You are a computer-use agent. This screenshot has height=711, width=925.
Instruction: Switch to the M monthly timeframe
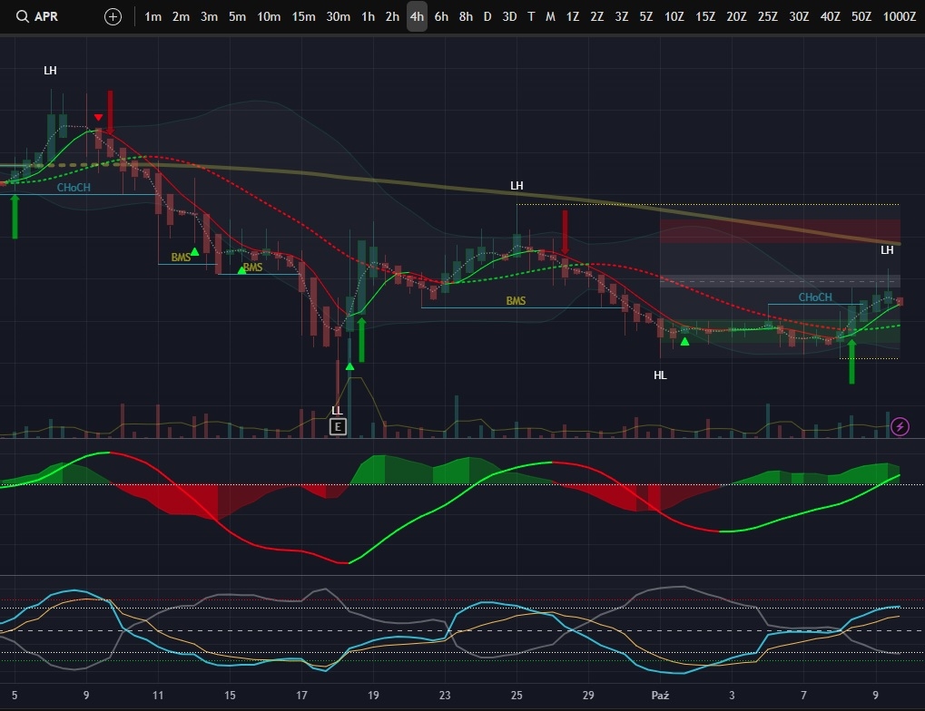tap(550, 16)
